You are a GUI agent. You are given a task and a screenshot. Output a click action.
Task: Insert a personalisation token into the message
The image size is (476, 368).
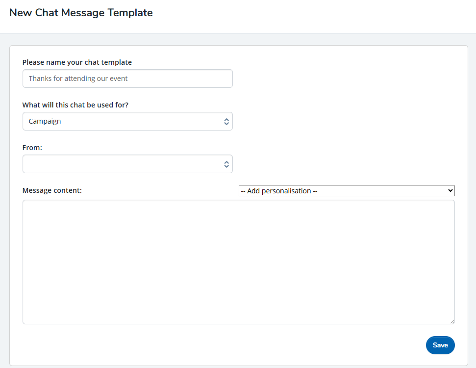coord(347,190)
